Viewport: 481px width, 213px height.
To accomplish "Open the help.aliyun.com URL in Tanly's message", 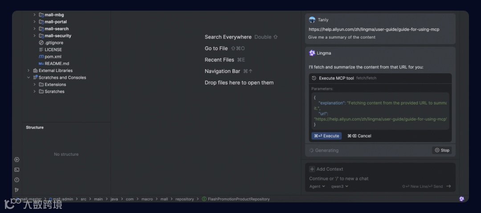I will (374, 29).
